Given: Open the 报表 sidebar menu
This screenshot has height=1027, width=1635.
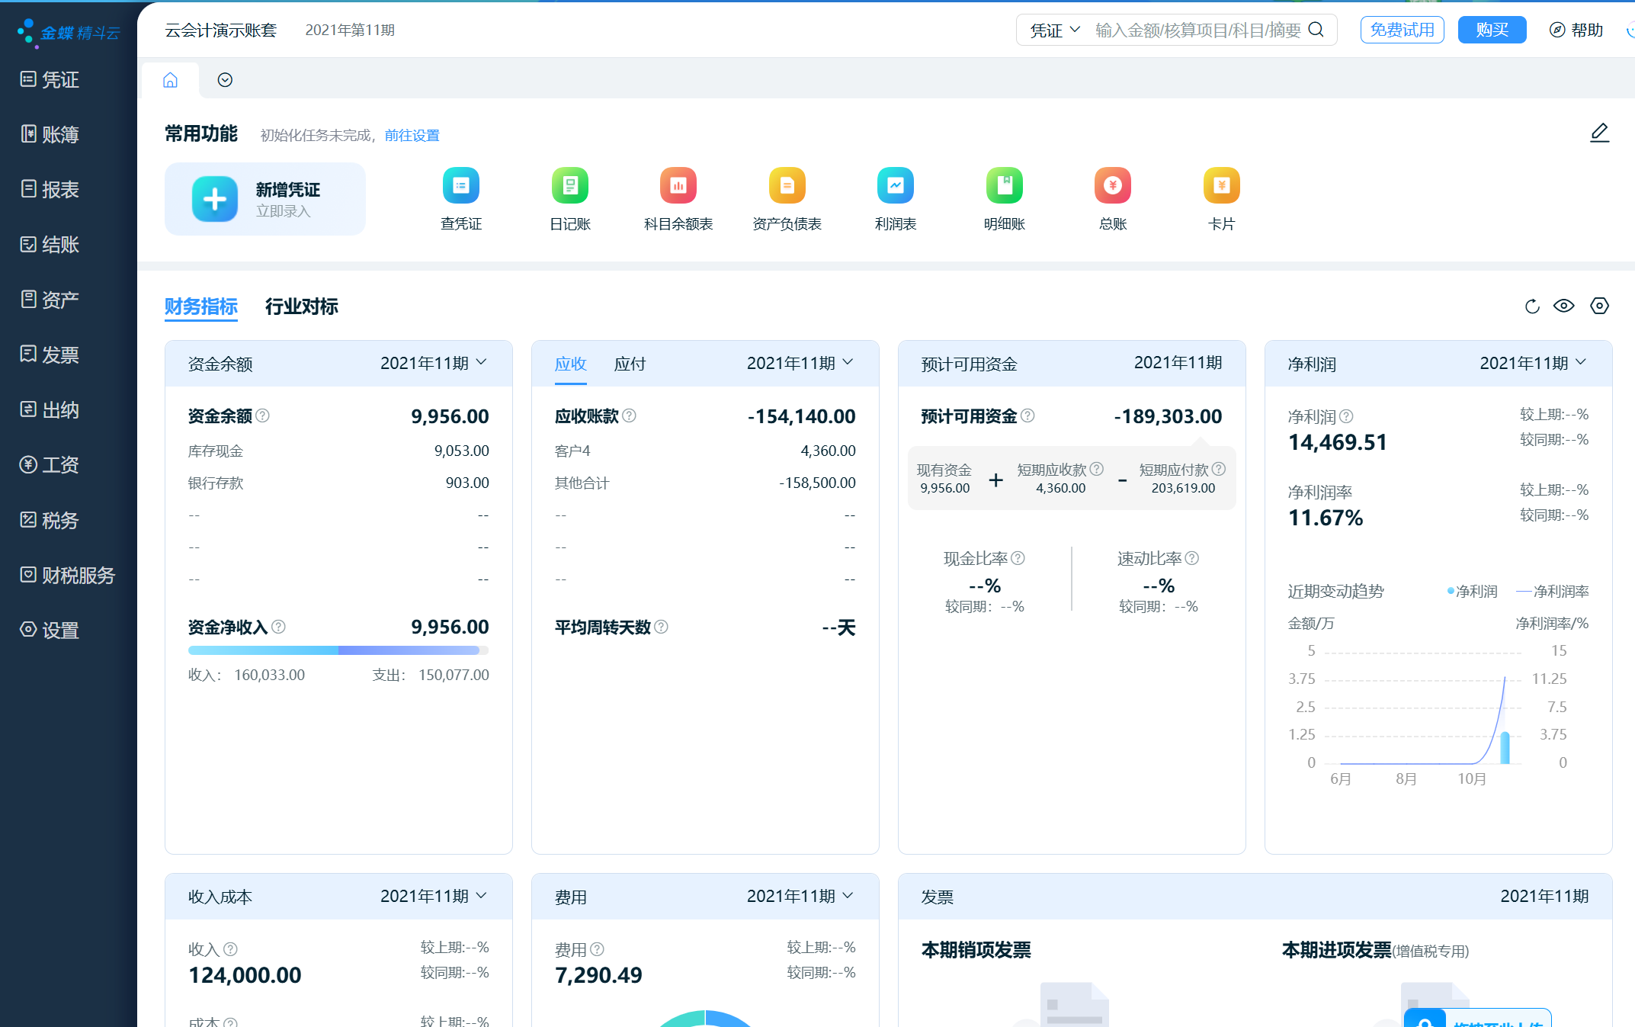Looking at the screenshot, I should coord(50,189).
